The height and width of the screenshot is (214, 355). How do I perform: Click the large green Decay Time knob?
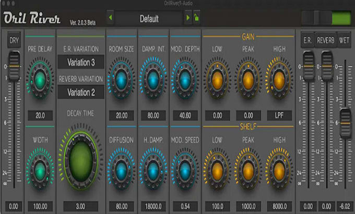tap(80, 159)
